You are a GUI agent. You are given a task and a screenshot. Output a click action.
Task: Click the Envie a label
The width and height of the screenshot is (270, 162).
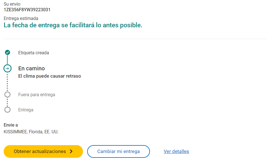coord(11,125)
